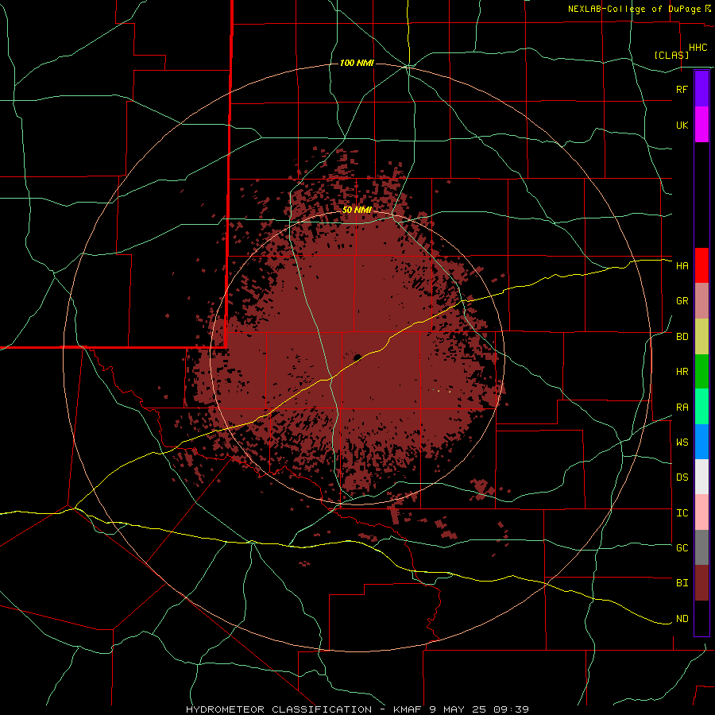Select the BD yellow legend swatch

(701, 337)
